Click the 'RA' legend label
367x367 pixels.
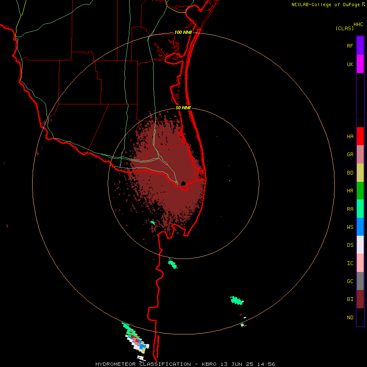pyautogui.click(x=350, y=209)
